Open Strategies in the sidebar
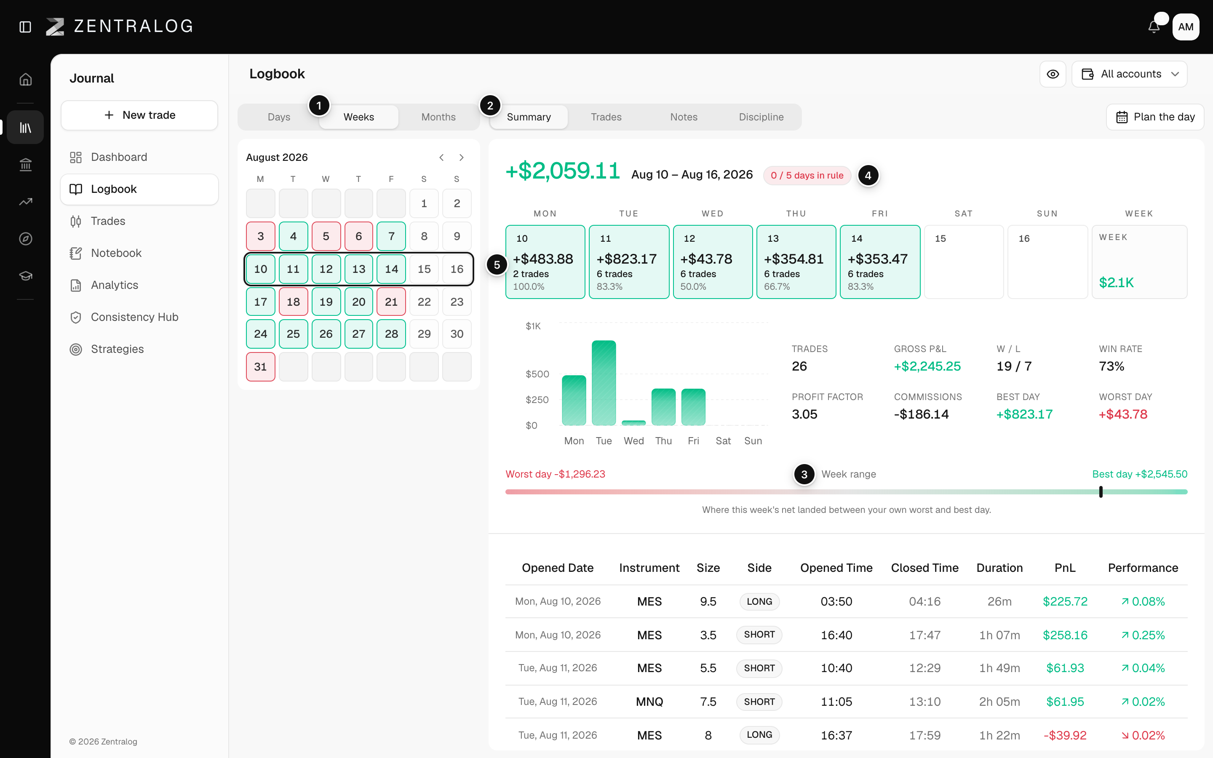Screen dimensions: 1213x758 click(139, 350)
